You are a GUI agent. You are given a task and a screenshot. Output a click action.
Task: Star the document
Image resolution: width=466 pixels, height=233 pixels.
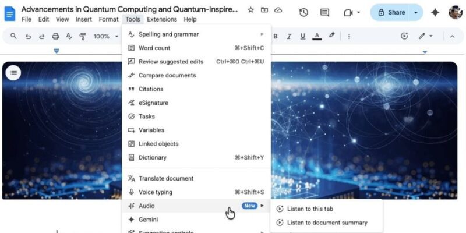click(251, 10)
